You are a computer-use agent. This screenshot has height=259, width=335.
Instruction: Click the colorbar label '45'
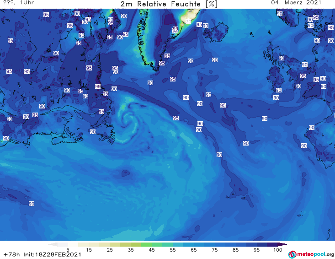point(151,250)
